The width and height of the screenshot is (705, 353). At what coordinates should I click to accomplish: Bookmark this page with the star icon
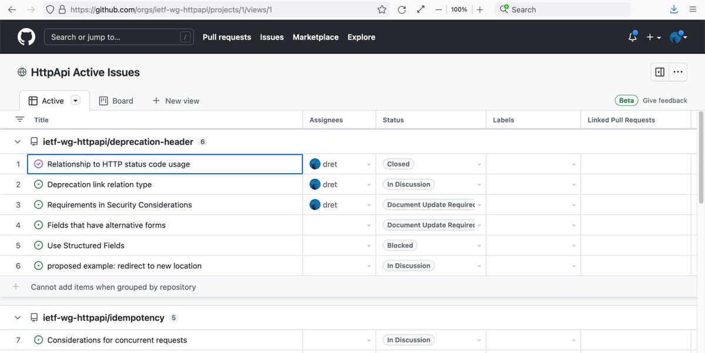(382, 9)
